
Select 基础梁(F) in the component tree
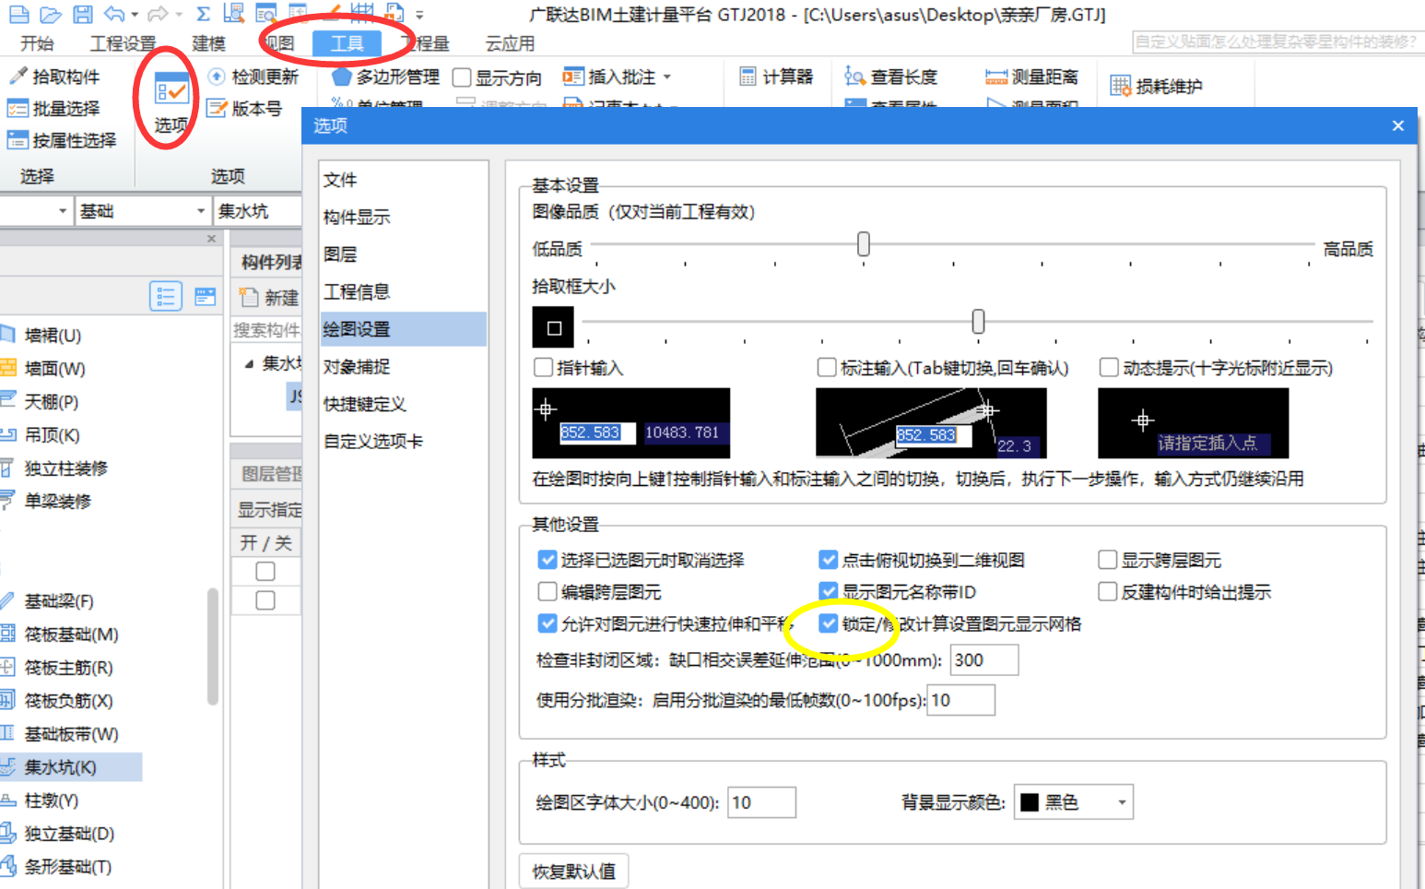pos(59,601)
